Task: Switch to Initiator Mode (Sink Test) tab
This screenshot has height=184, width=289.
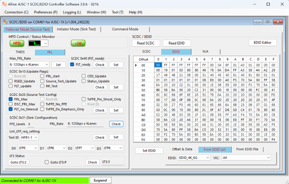Action: click(76, 29)
